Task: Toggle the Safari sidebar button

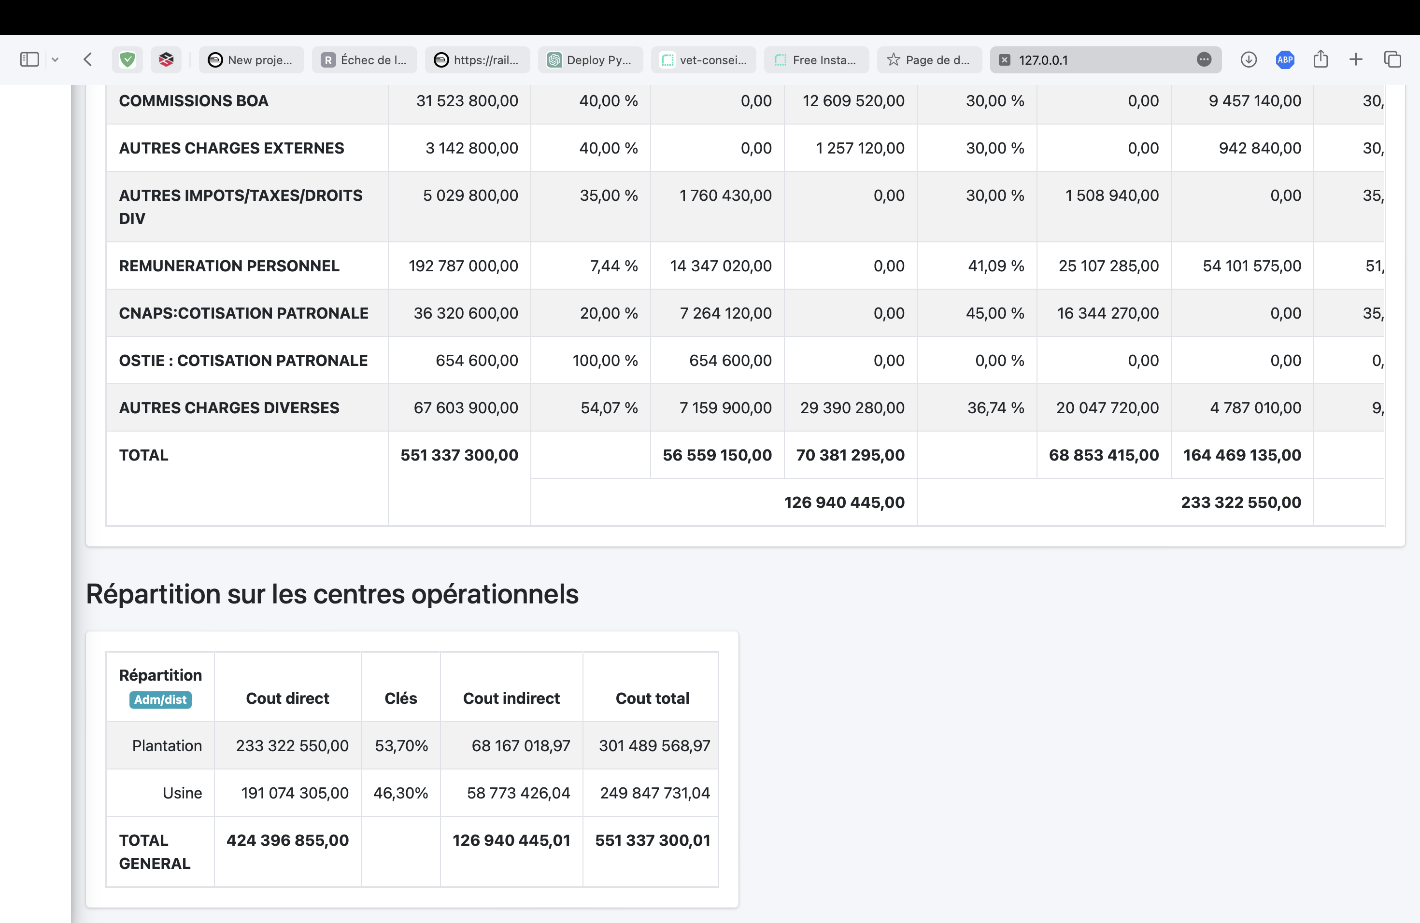Action: [x=29, y=60]
